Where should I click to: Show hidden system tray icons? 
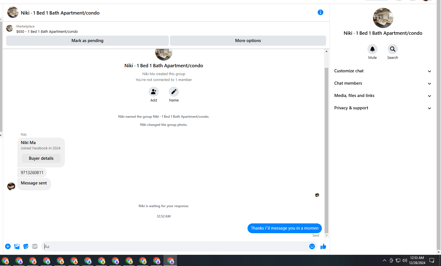(385, 260)
